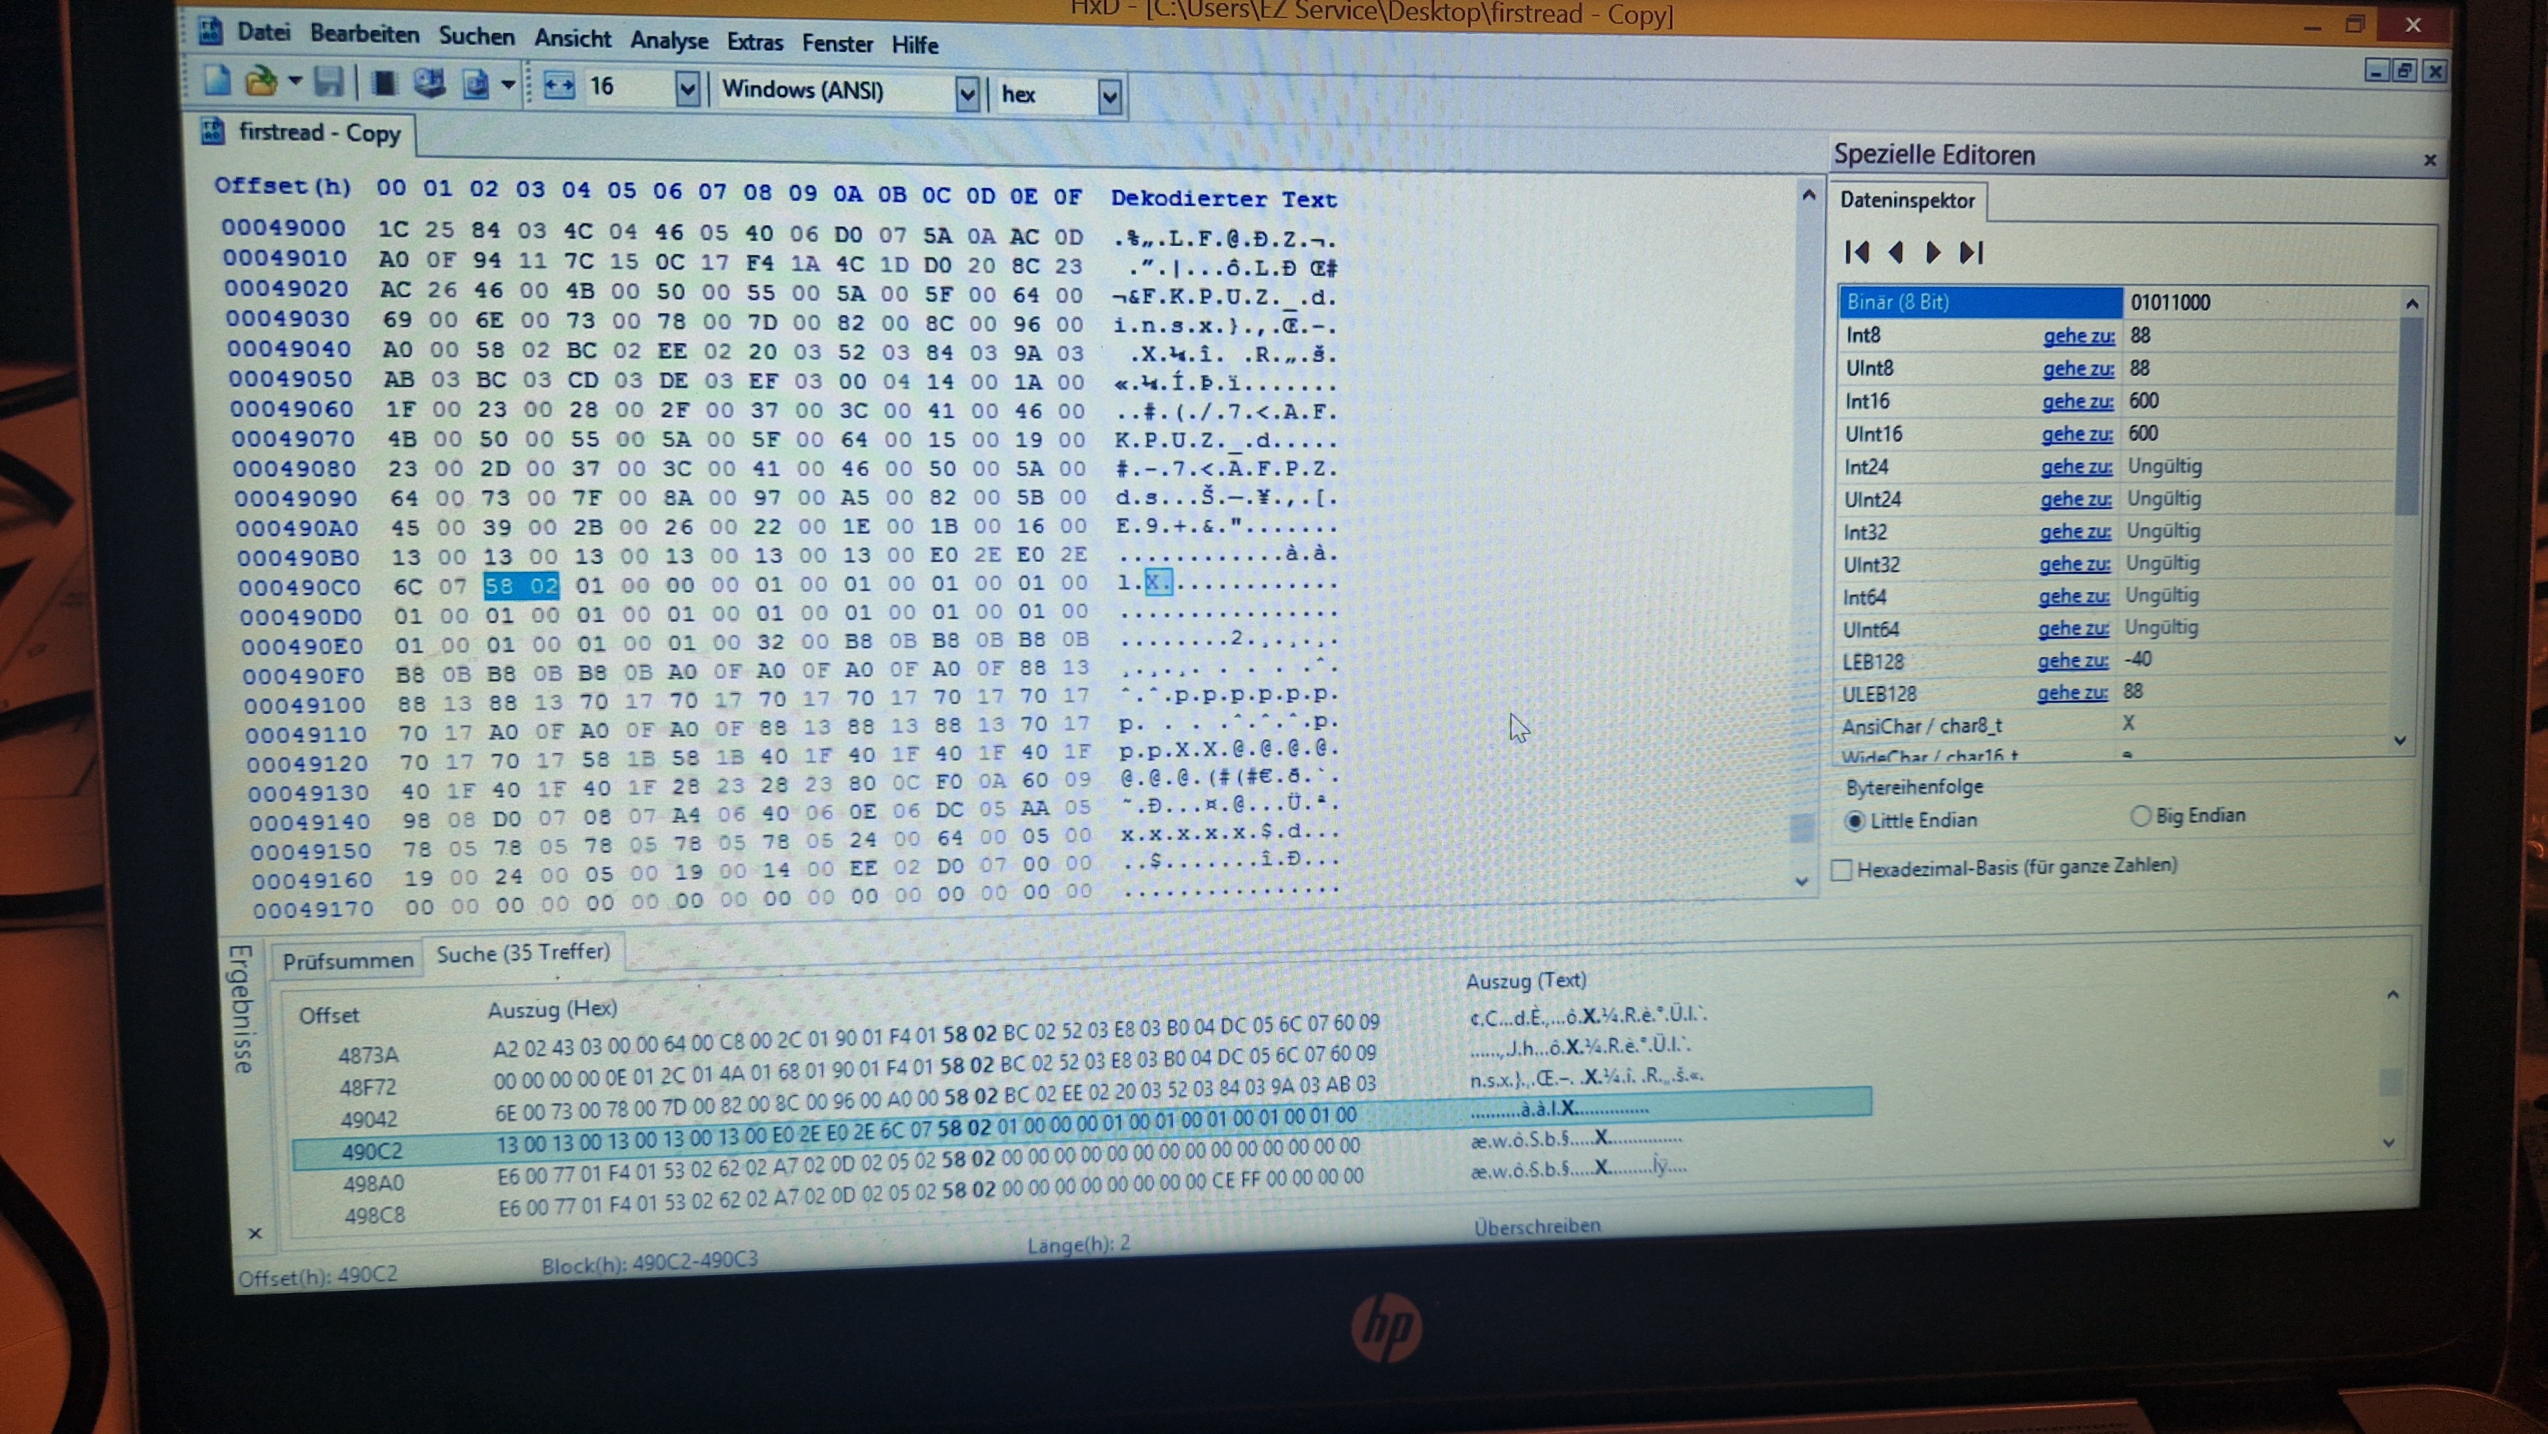Open the Hilfe menu
Viewport: 2548px width, 1434px height.
point(915,45)
